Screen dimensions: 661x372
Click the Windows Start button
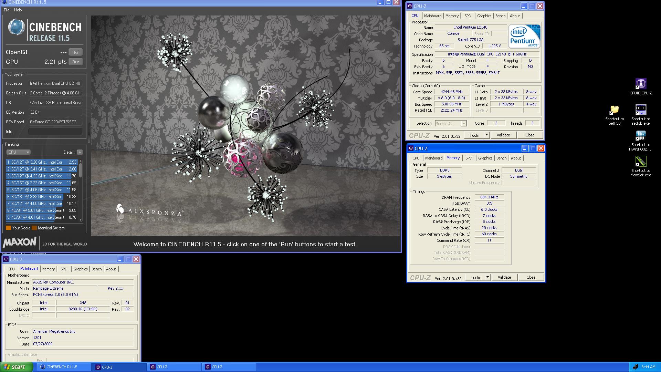17,367
